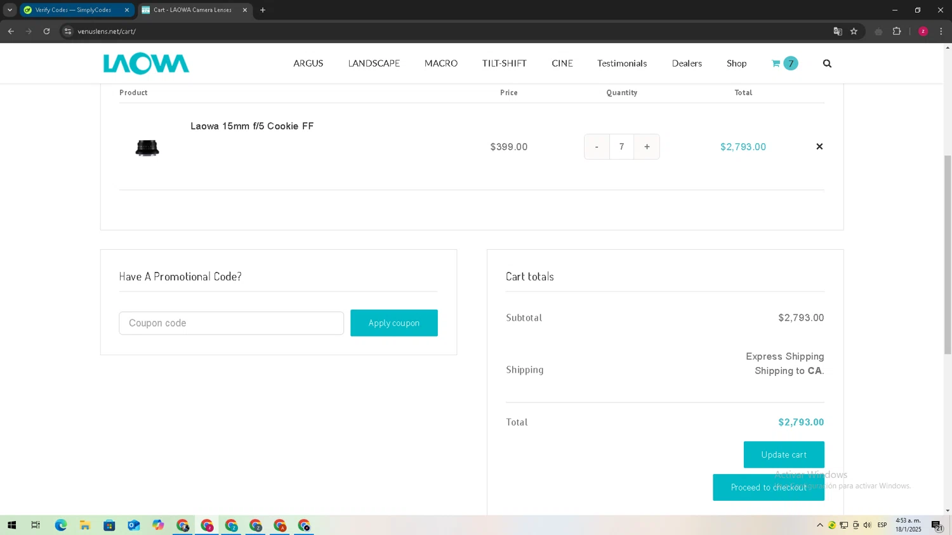Screen dimensions: 952x535
Task: Open the ESP language indicator
Action: tap(882, 525)
